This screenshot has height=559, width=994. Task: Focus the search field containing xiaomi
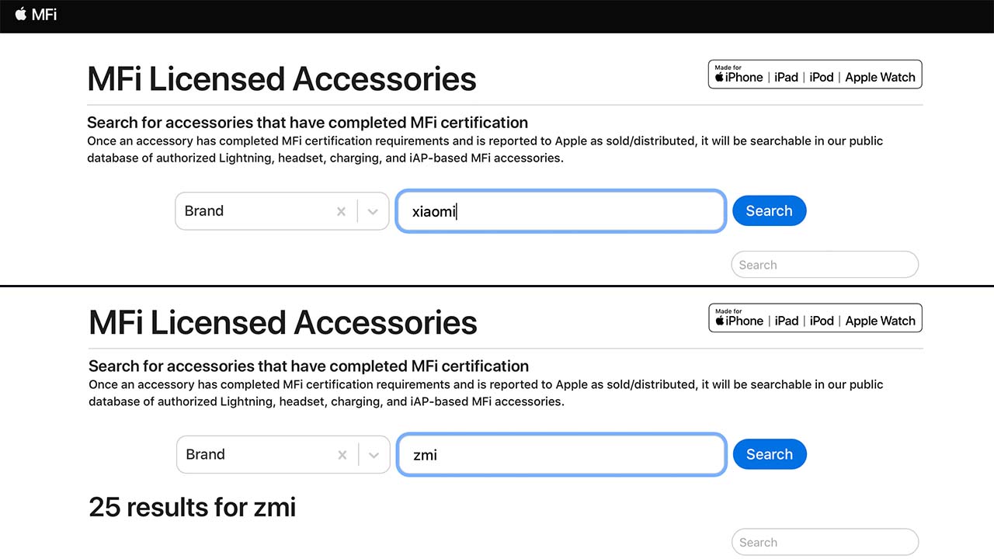[x=561, y=211]
